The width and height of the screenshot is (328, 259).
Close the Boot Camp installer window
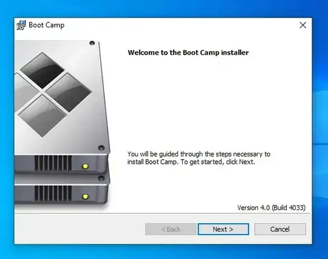click(x=302, y=25)
